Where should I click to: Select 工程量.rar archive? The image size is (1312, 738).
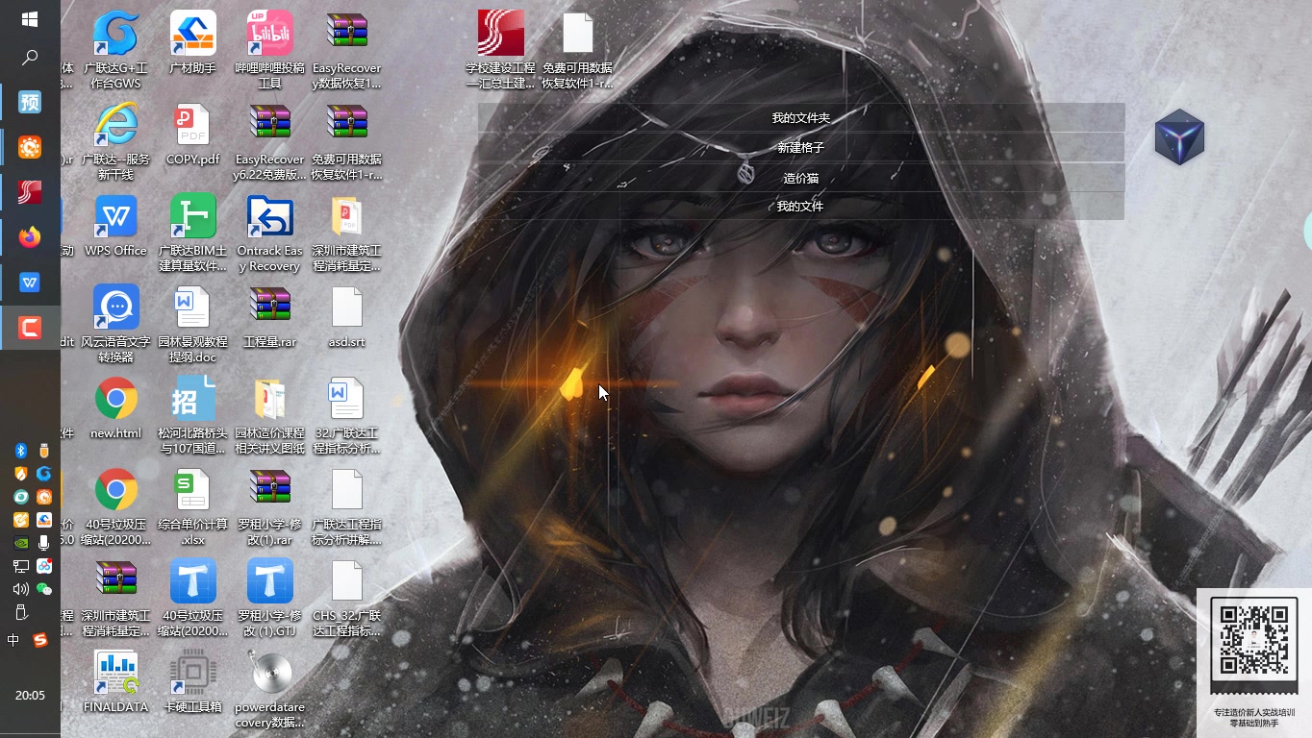tap(270, 317)
